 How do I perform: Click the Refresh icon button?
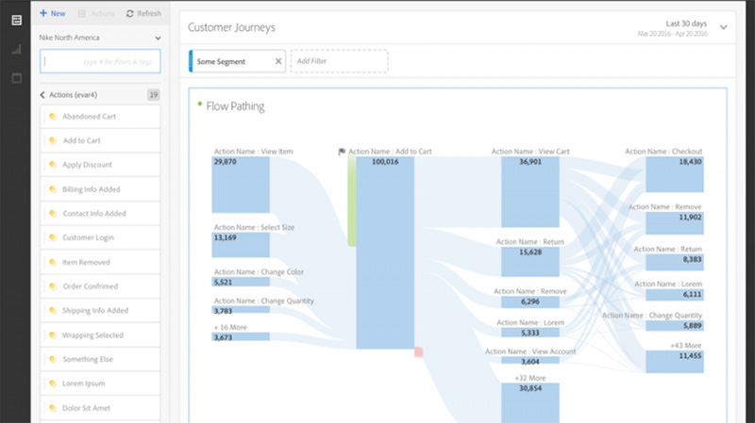click(128, 14)
